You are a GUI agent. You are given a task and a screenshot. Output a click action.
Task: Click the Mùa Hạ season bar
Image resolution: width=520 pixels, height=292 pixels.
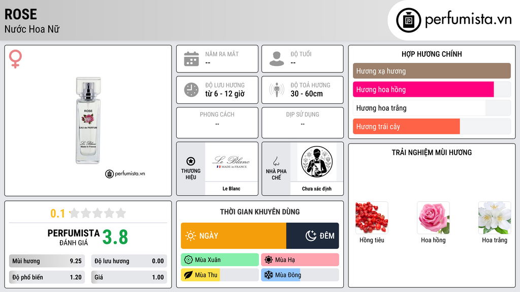(300, 260)
